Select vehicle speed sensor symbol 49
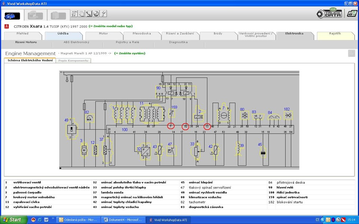The image size is (359, 224). (x=71, y=130)
